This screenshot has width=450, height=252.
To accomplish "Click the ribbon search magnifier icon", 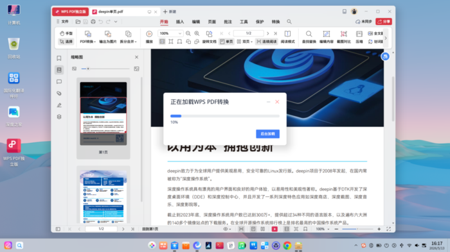I will (289, 22).
